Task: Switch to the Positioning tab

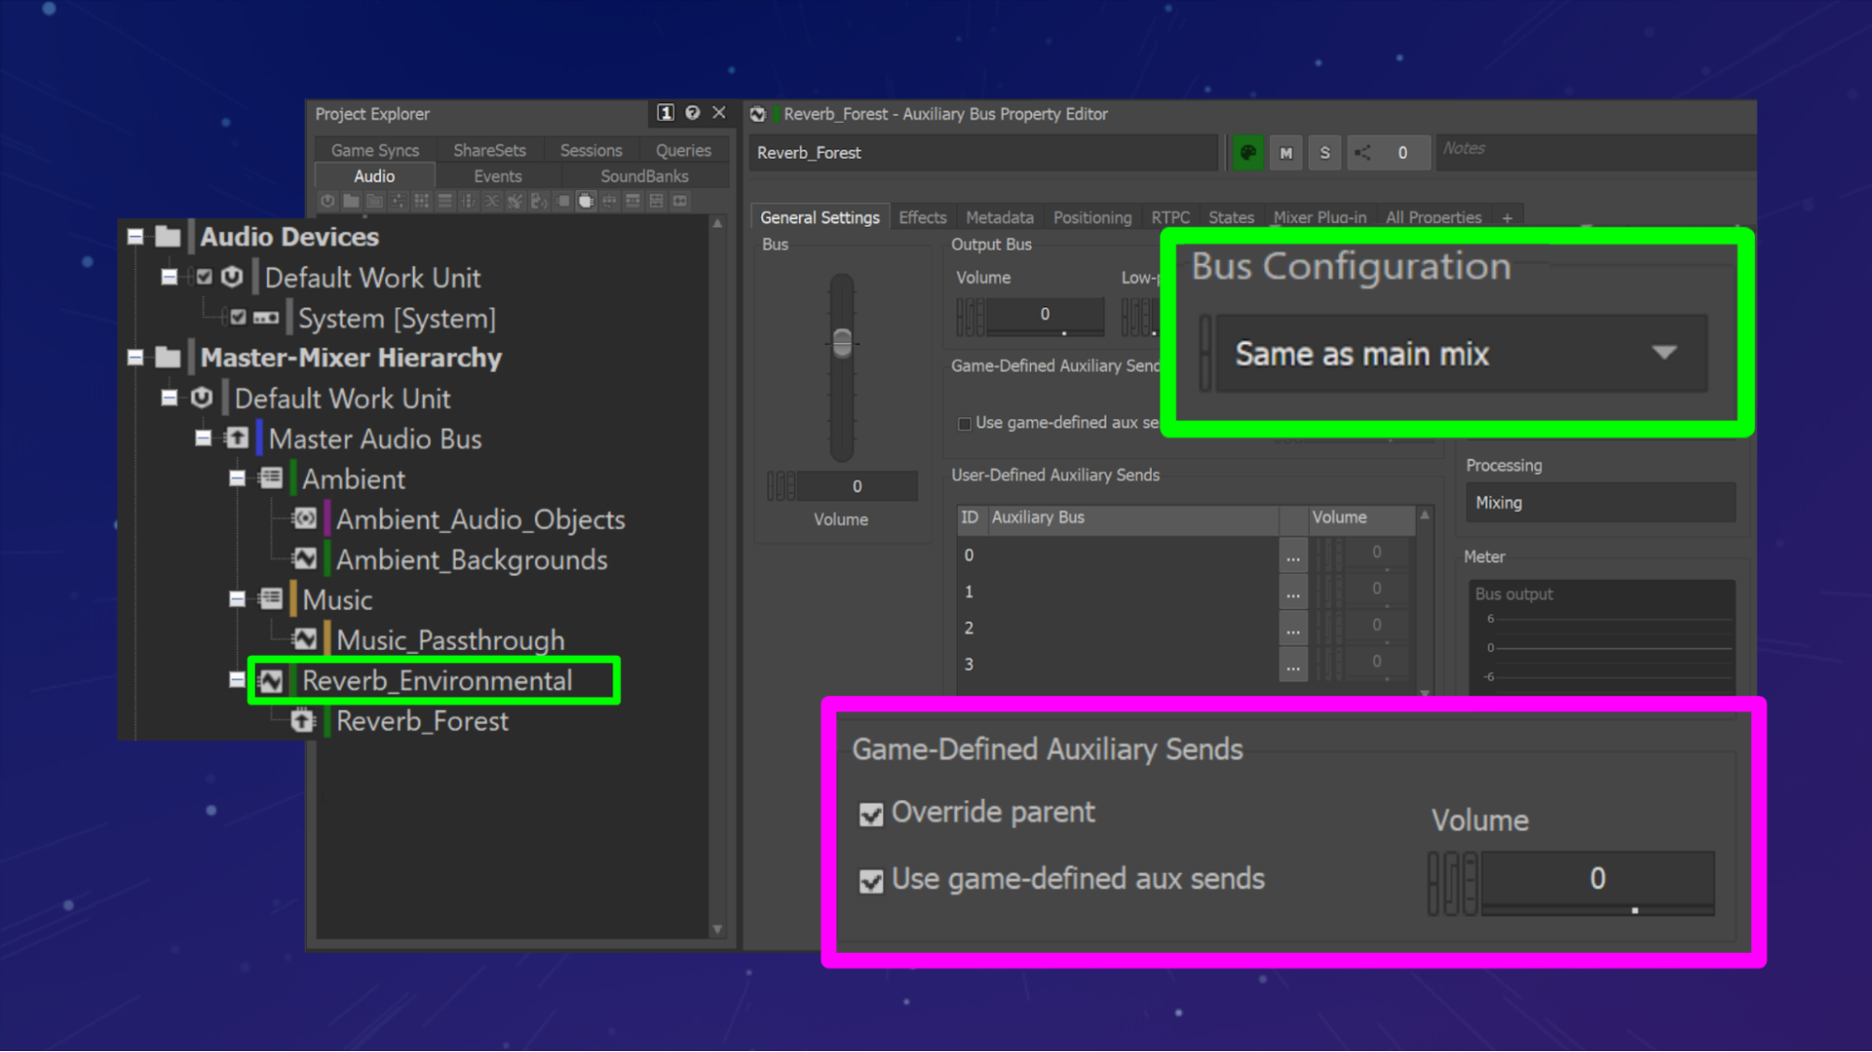Action: [1092, 216]
